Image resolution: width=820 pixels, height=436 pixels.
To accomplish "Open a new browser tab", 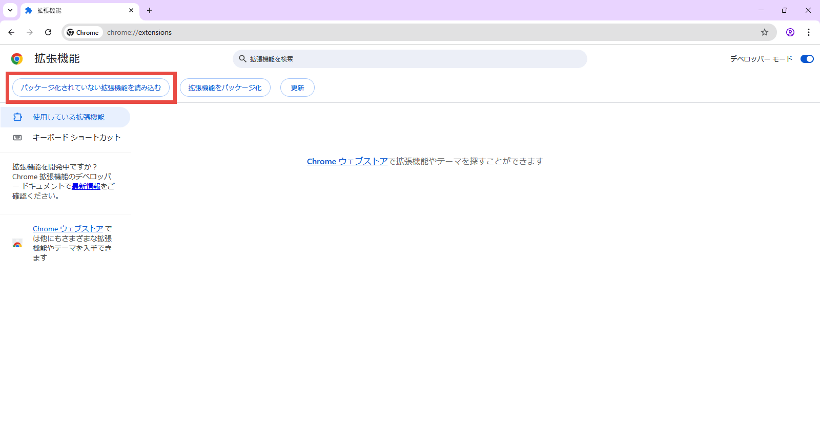I will (150, 10).
